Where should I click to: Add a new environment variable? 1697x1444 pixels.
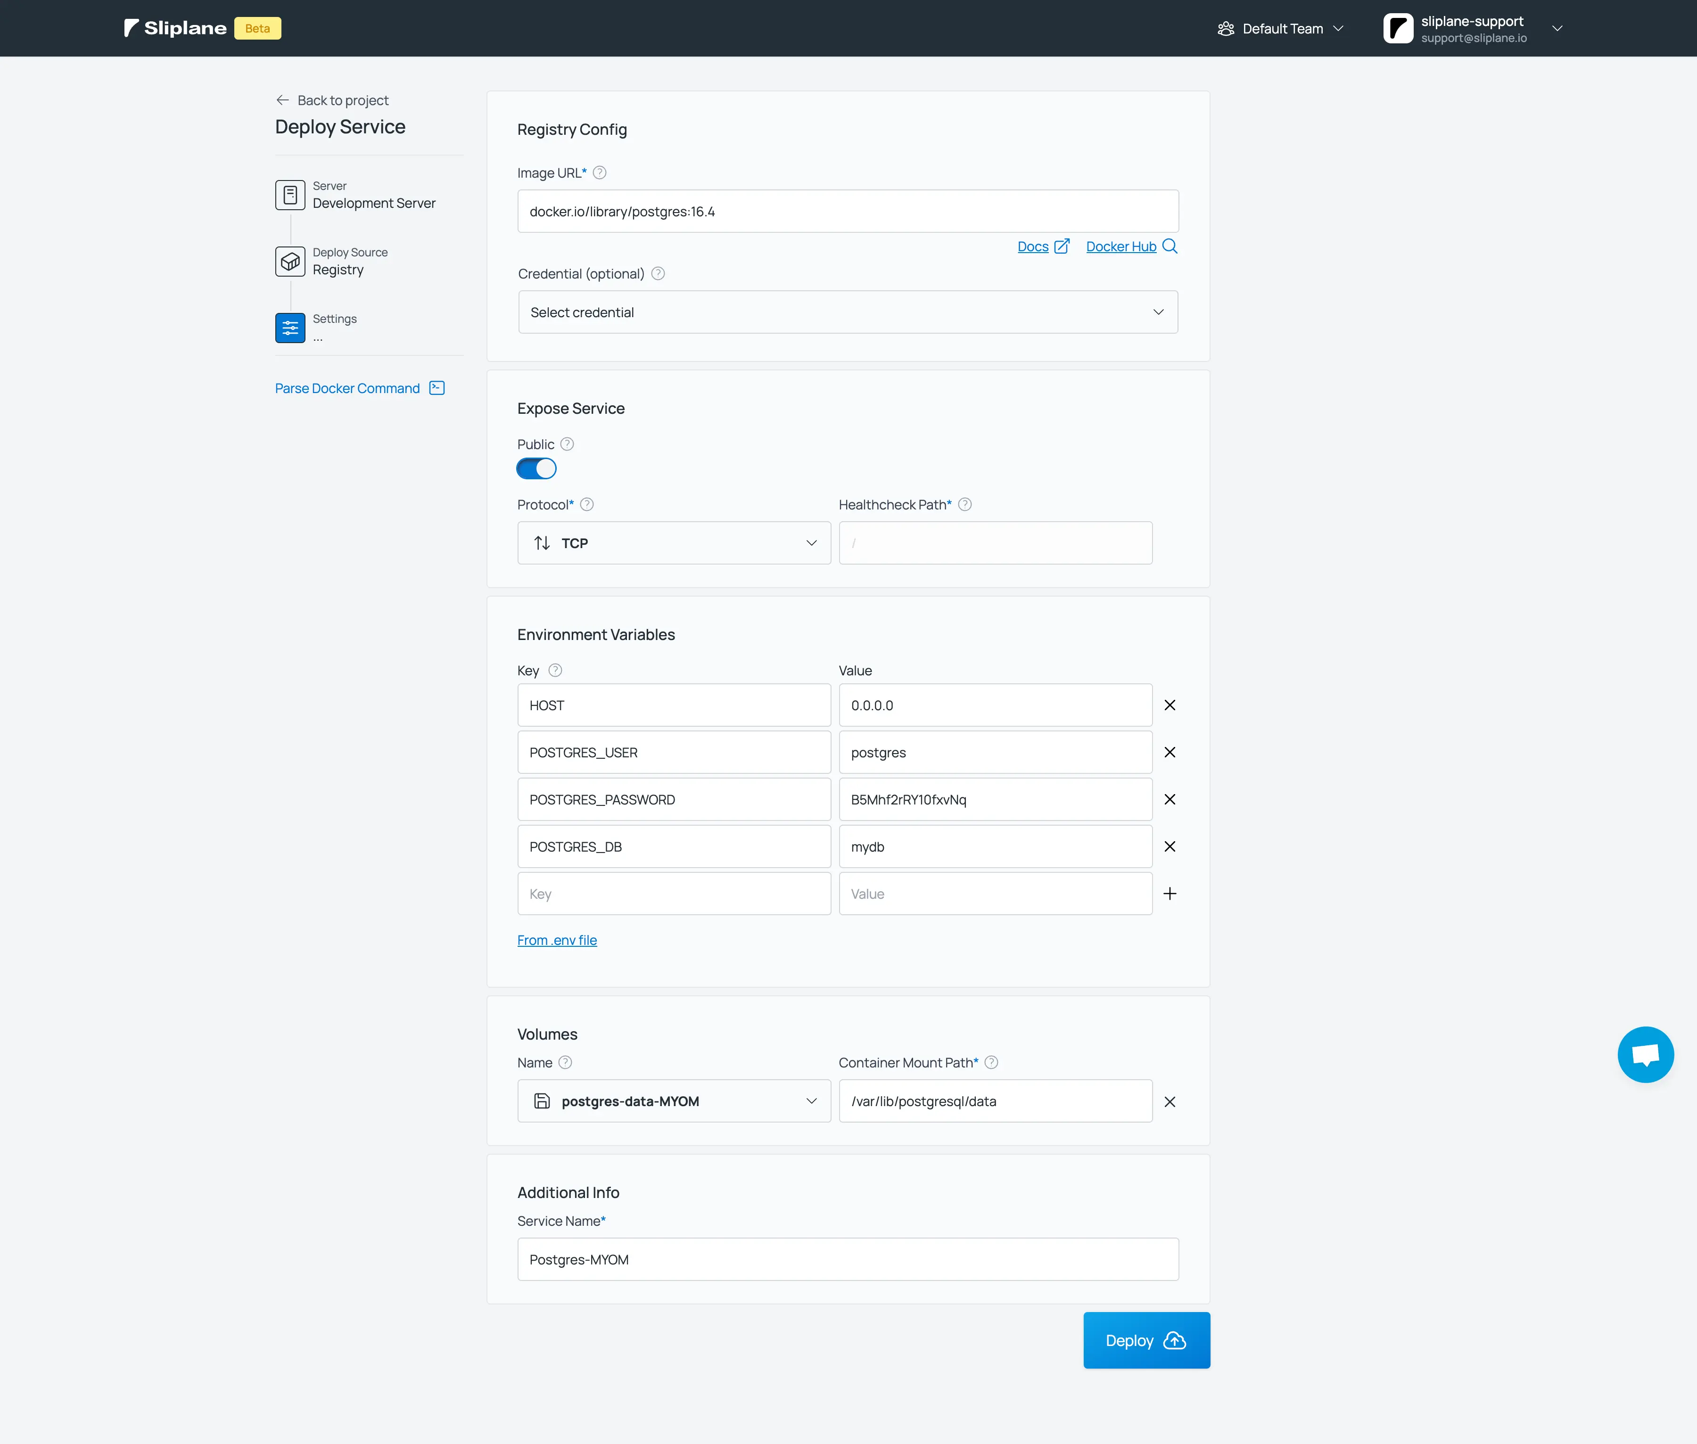point(1170,893)
